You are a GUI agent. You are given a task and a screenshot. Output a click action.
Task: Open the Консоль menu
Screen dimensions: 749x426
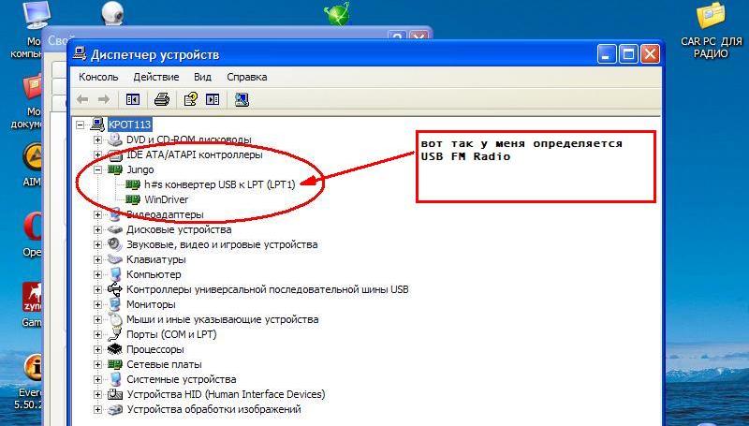[x=98, y=77]
